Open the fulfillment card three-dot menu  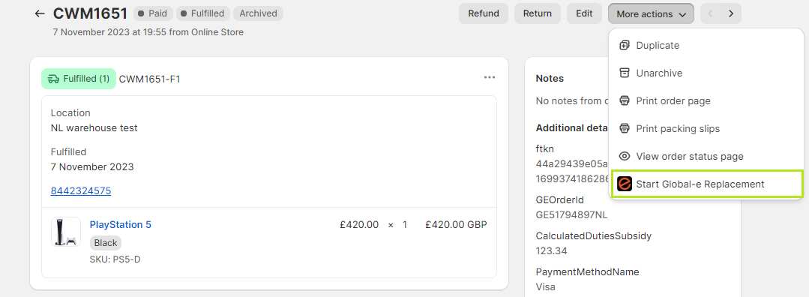[x=490, y=77]
